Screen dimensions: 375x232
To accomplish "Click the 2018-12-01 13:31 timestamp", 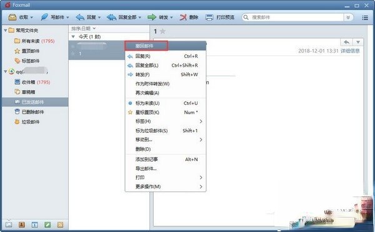I will (318, 51).
